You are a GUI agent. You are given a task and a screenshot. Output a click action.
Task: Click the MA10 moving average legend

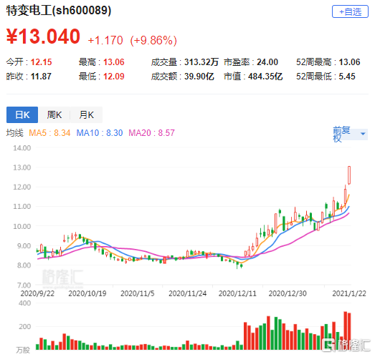tap(100, 133)
